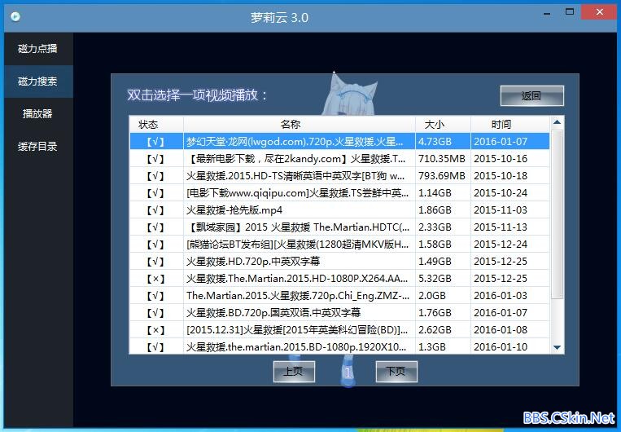The height and width of the screenshot is (432, 621).
Task: Click the 萝莉云 app logo icon
Action: (15, 16)
